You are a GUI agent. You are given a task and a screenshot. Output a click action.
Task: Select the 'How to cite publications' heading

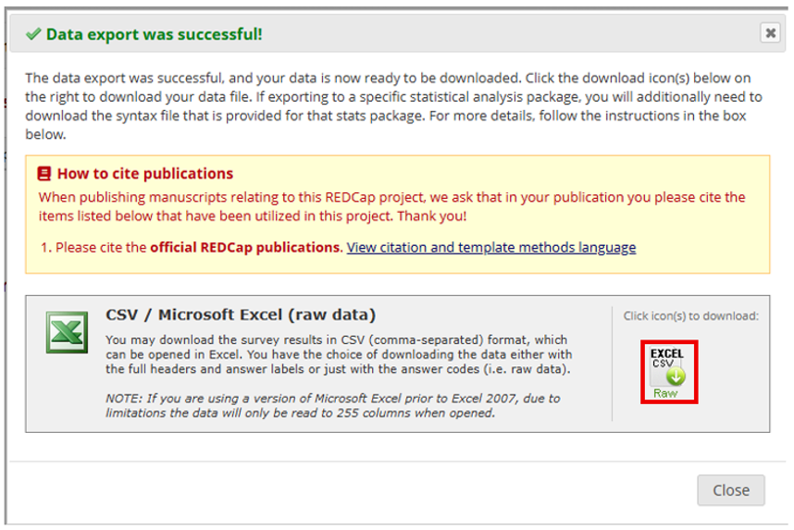pyautogui.click(x=145, y=174)
